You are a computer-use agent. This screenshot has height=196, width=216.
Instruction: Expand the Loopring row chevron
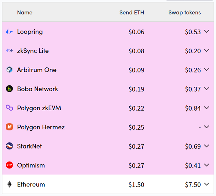tap(206, 31)
